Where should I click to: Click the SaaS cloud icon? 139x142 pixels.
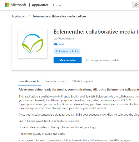(56, 44)
